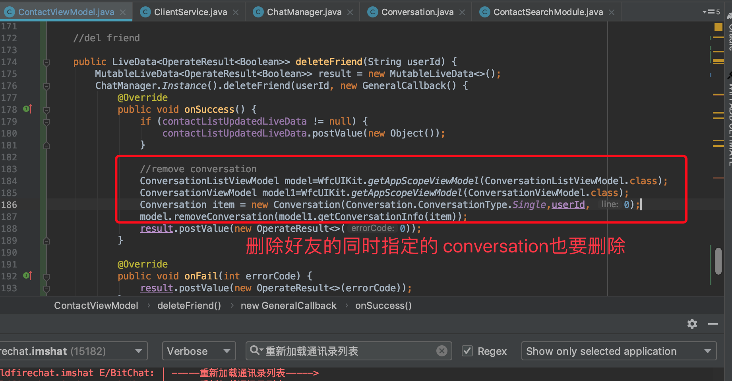Open Logcat settings via the gear icon
The image size is (732, 381).
point(692,324)
